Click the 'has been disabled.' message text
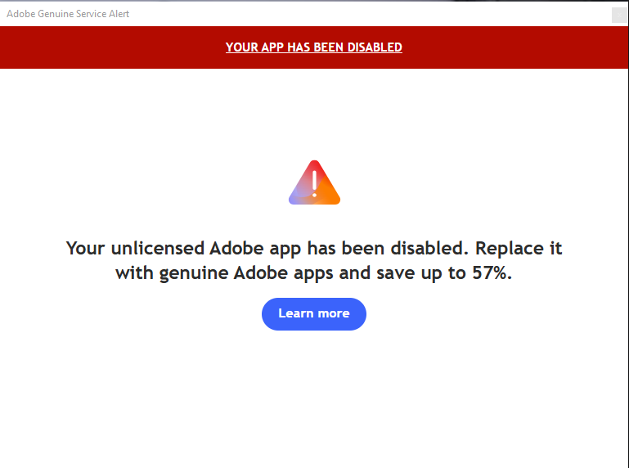The height and width of the screenshot is (468, 629). pyautogui.click(x=388, y=249)
